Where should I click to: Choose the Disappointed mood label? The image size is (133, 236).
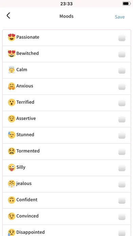click(31, 232)
